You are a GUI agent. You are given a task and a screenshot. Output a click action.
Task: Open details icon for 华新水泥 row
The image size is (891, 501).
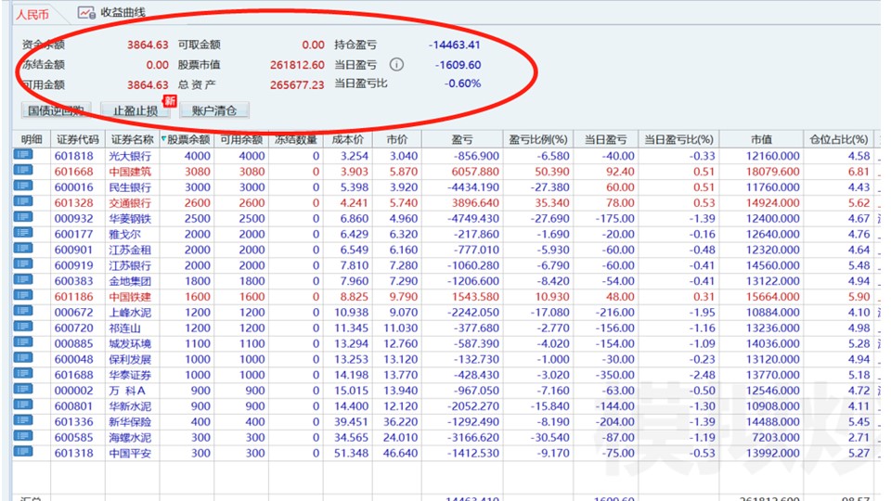22,405
